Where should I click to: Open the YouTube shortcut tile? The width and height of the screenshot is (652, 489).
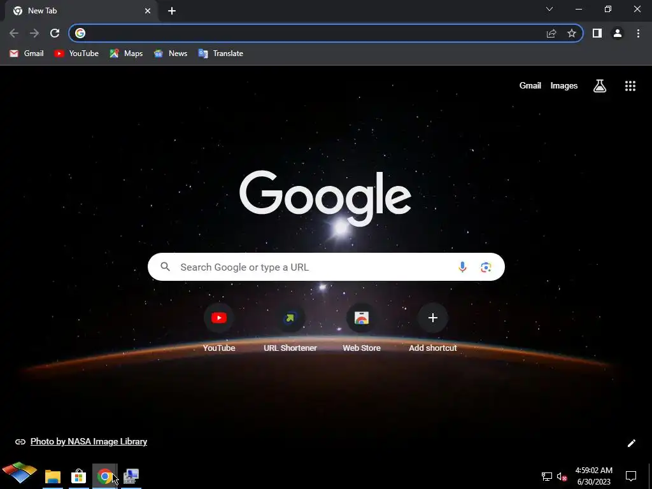click(x=219, y=329)
